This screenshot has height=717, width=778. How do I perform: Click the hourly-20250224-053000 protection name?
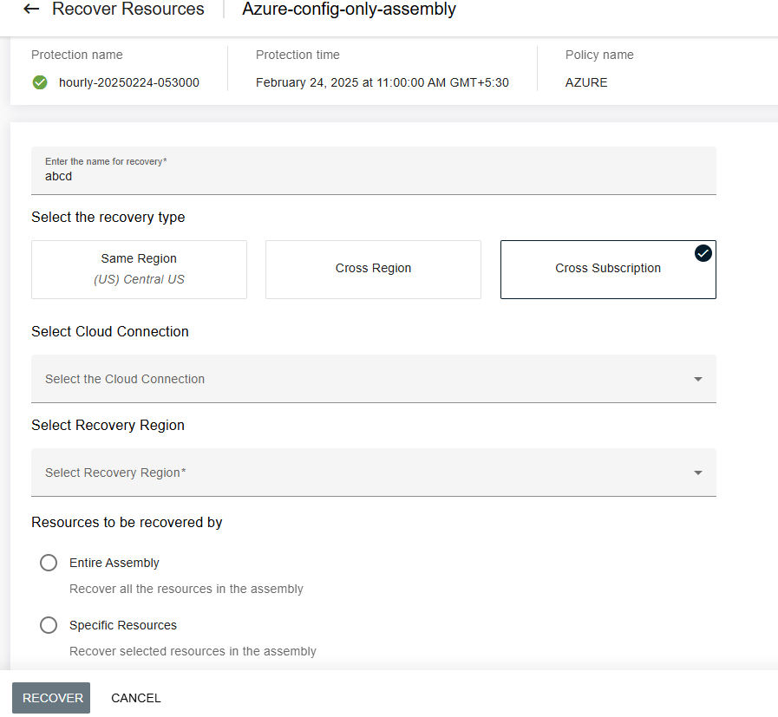tap(129, 82)
